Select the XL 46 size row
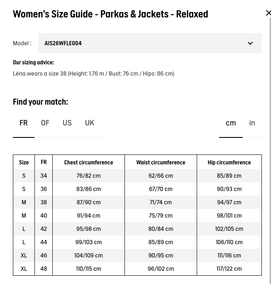 tap(137, 255)
